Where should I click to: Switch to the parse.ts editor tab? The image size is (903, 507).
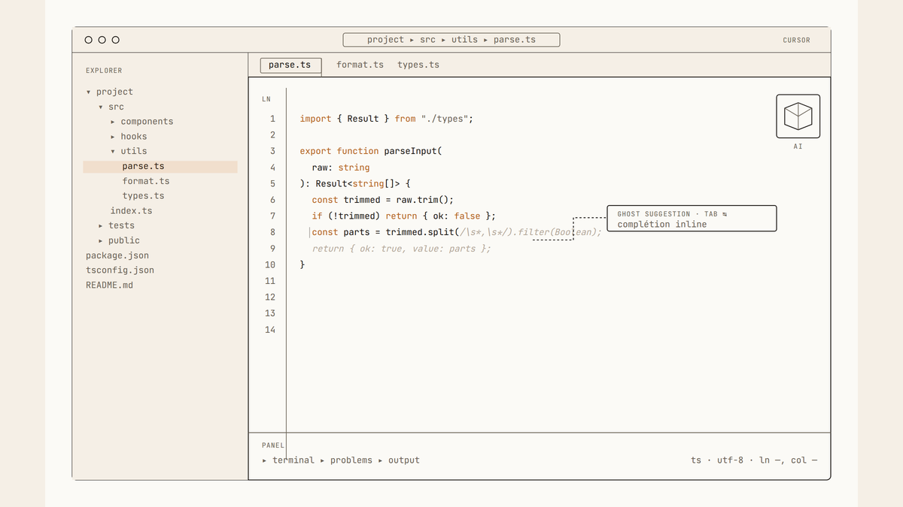(x=290, y=65)
